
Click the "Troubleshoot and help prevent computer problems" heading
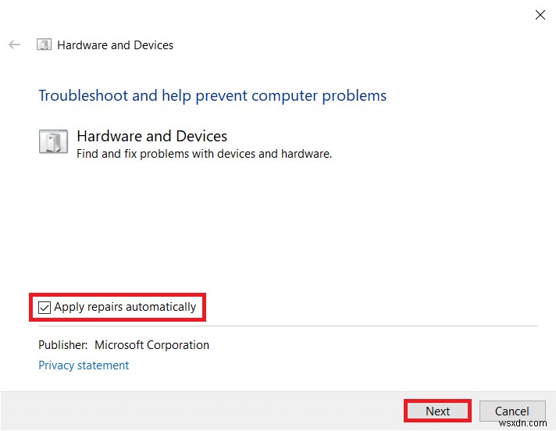pyautogui.click(x=212, y=96)
